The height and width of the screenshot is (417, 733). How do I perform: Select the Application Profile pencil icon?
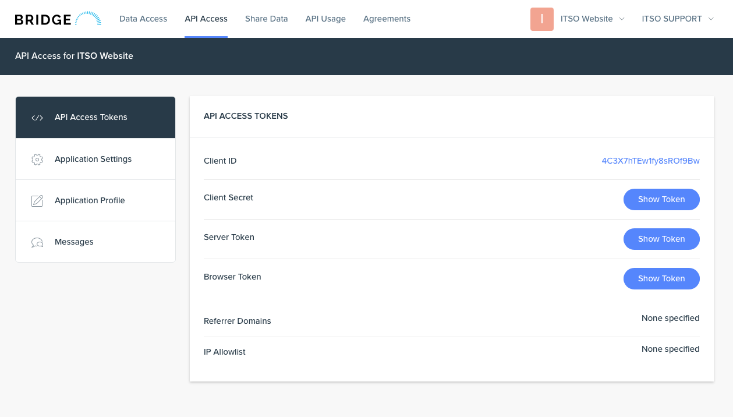tap(37, 200)
